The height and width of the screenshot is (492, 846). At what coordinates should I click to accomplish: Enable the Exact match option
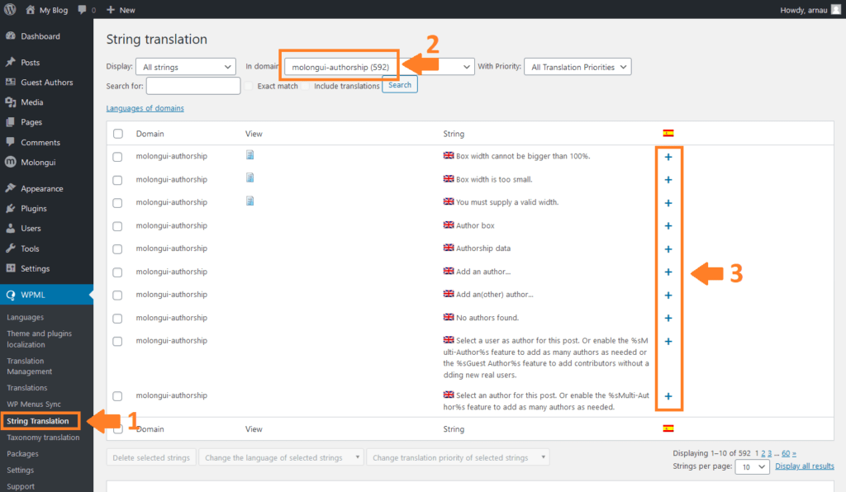tap(249, 86)
